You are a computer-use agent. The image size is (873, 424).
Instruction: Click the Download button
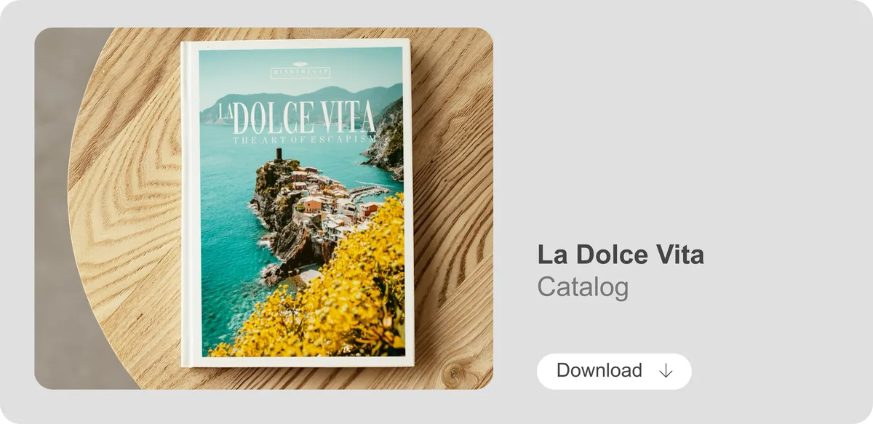tap(614, 371)
